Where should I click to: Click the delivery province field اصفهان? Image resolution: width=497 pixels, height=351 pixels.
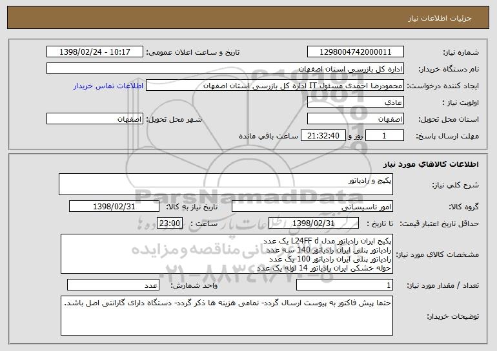coord(355,119)
